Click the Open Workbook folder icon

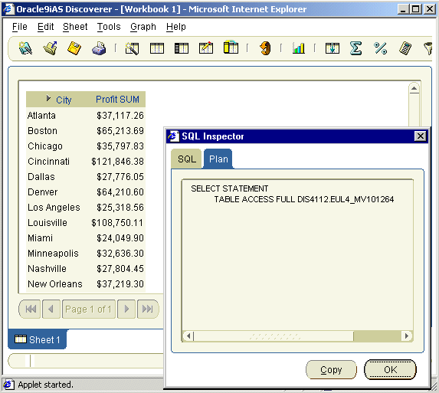click(x=51, y=48)
